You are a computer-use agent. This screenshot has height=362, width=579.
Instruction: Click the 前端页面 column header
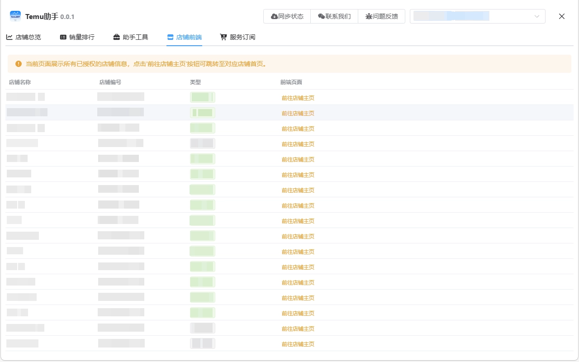291,82
